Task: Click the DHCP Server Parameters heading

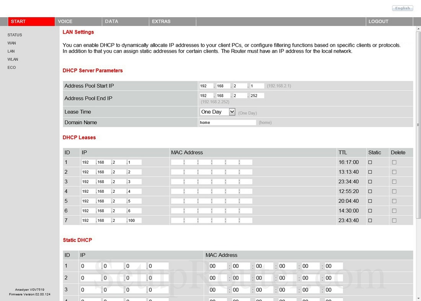Action: coord(93,70)
